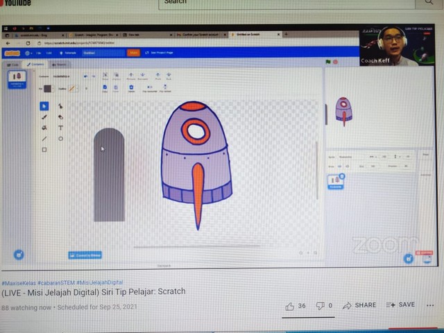Activate the Rectangle tool
The image size is (444, 333).
44,150
